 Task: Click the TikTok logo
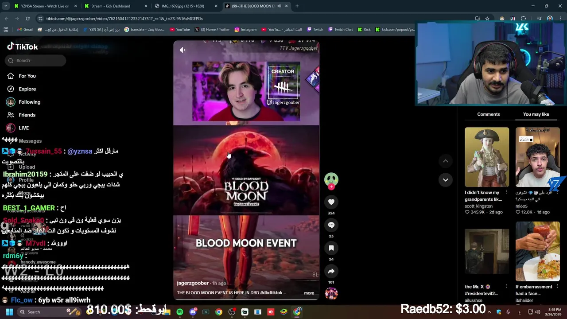pyautogui.click(x=22, y=47)
